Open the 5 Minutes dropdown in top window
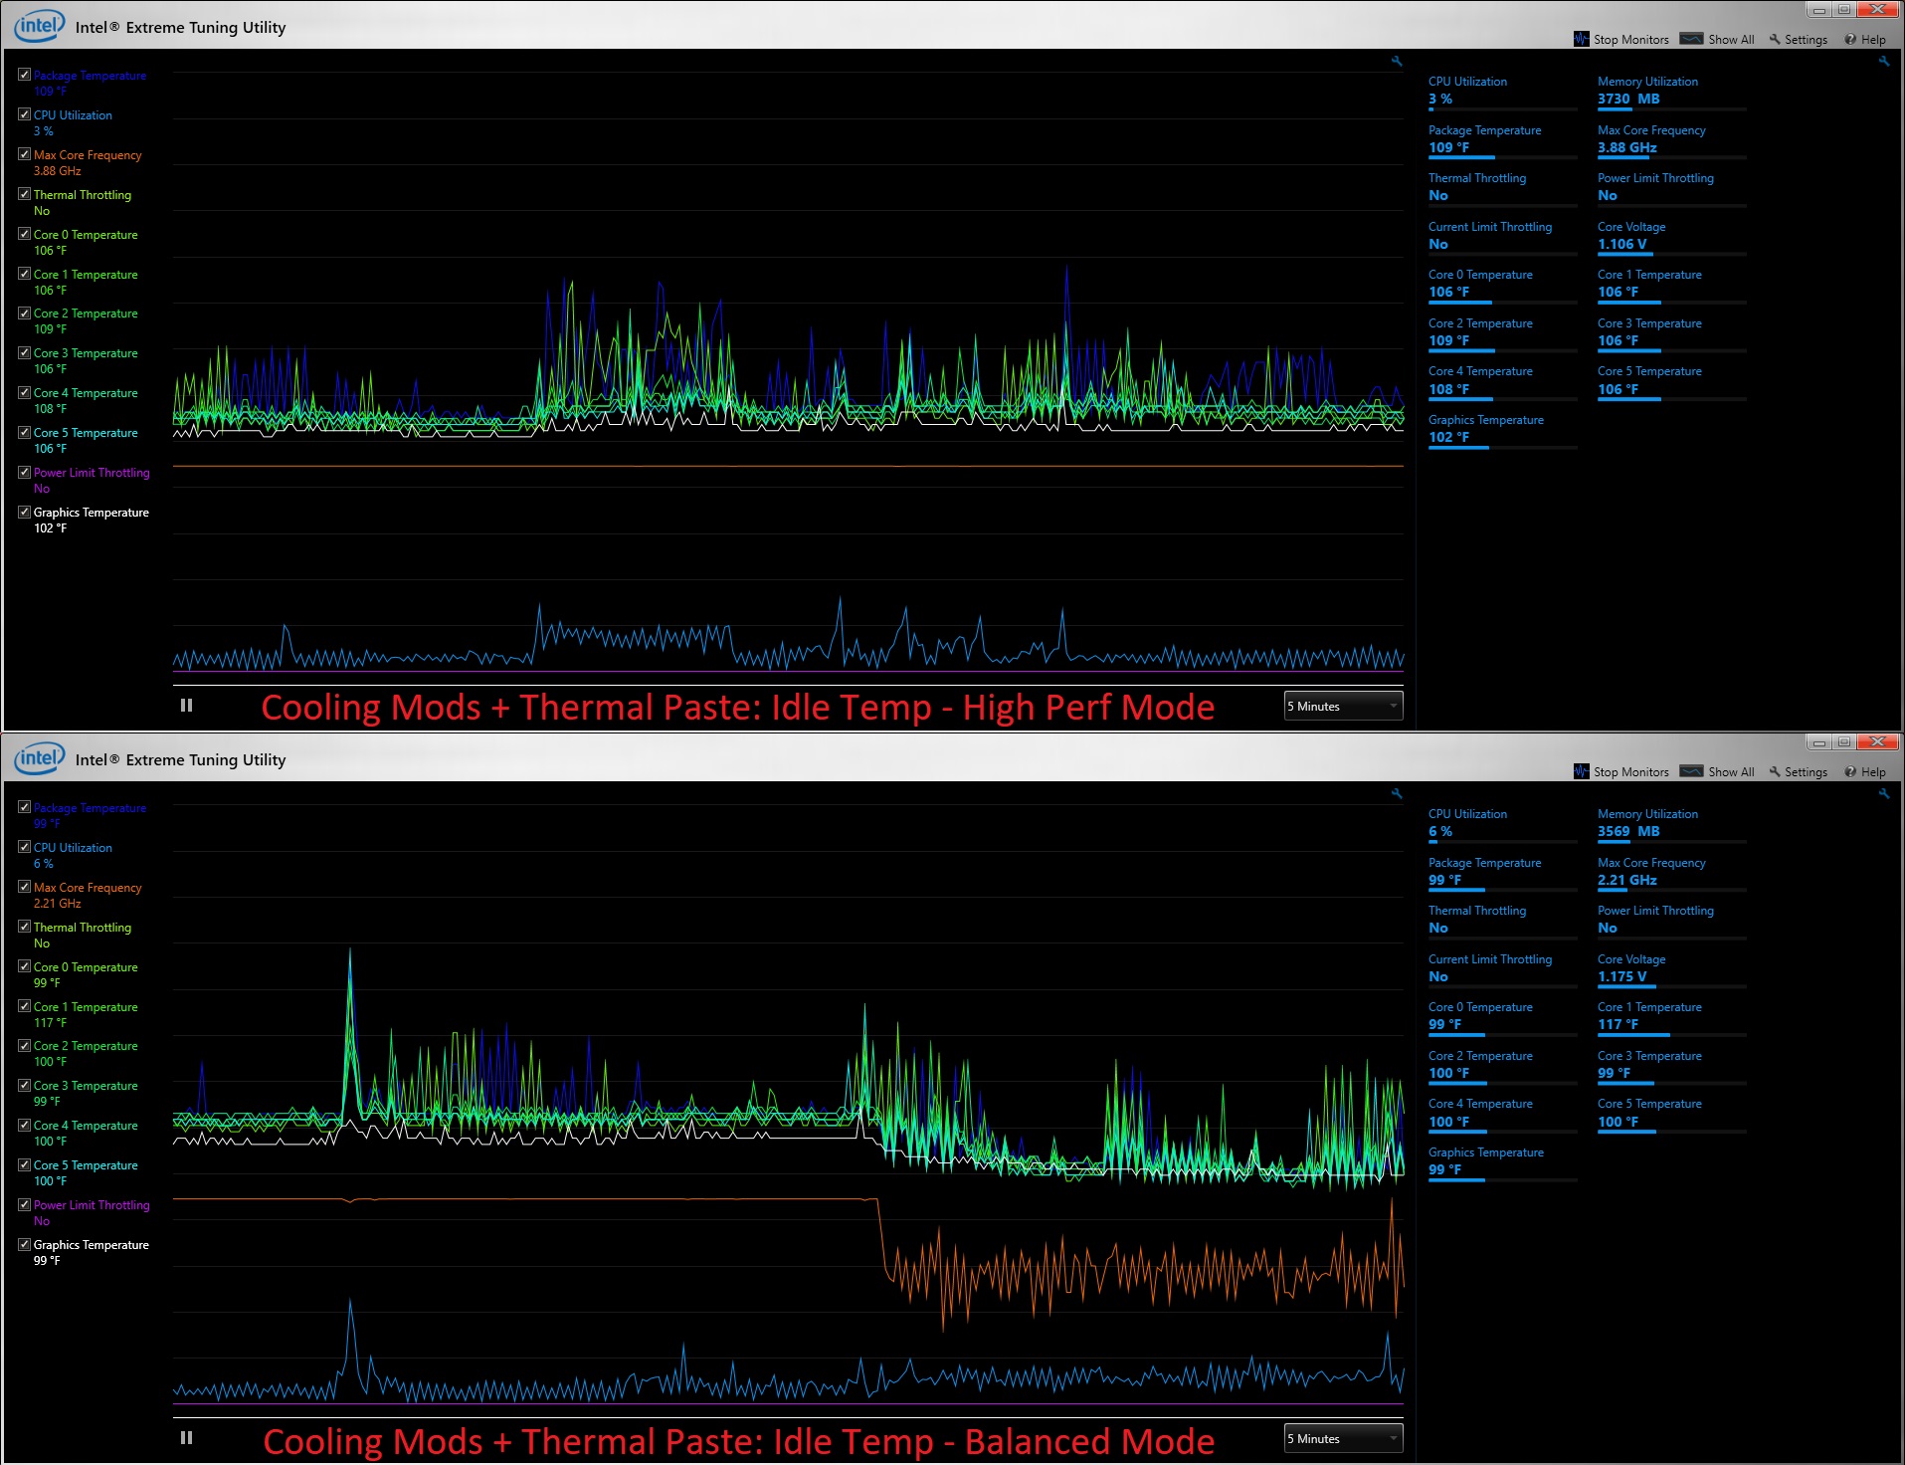The image size is (1905, 1465). pyautogui.click(x=1343, y=706)
